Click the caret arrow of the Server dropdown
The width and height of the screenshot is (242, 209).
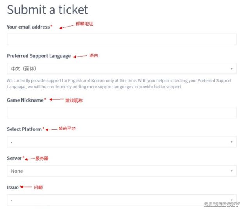(x=231, y=171)
